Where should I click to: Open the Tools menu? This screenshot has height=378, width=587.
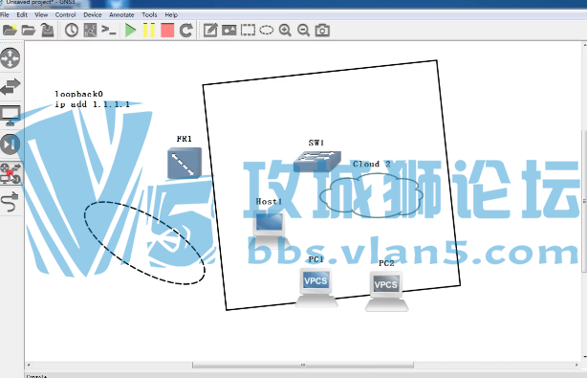(x=149, y=15)
